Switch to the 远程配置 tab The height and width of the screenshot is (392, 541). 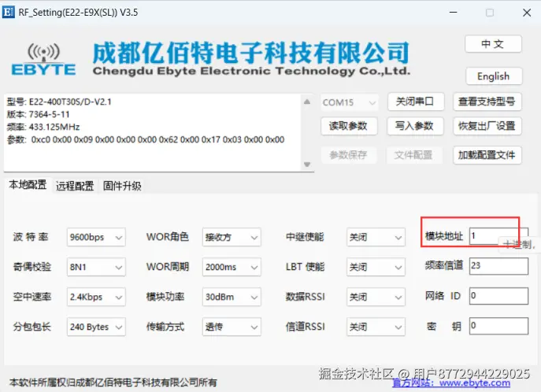(x=75, y=187)
